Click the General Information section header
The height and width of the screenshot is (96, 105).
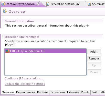click(x=19, y=21)
